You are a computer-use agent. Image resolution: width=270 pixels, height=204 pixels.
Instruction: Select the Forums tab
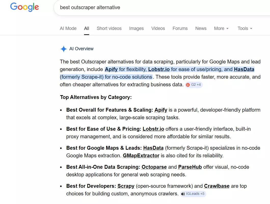pos(180,28)
